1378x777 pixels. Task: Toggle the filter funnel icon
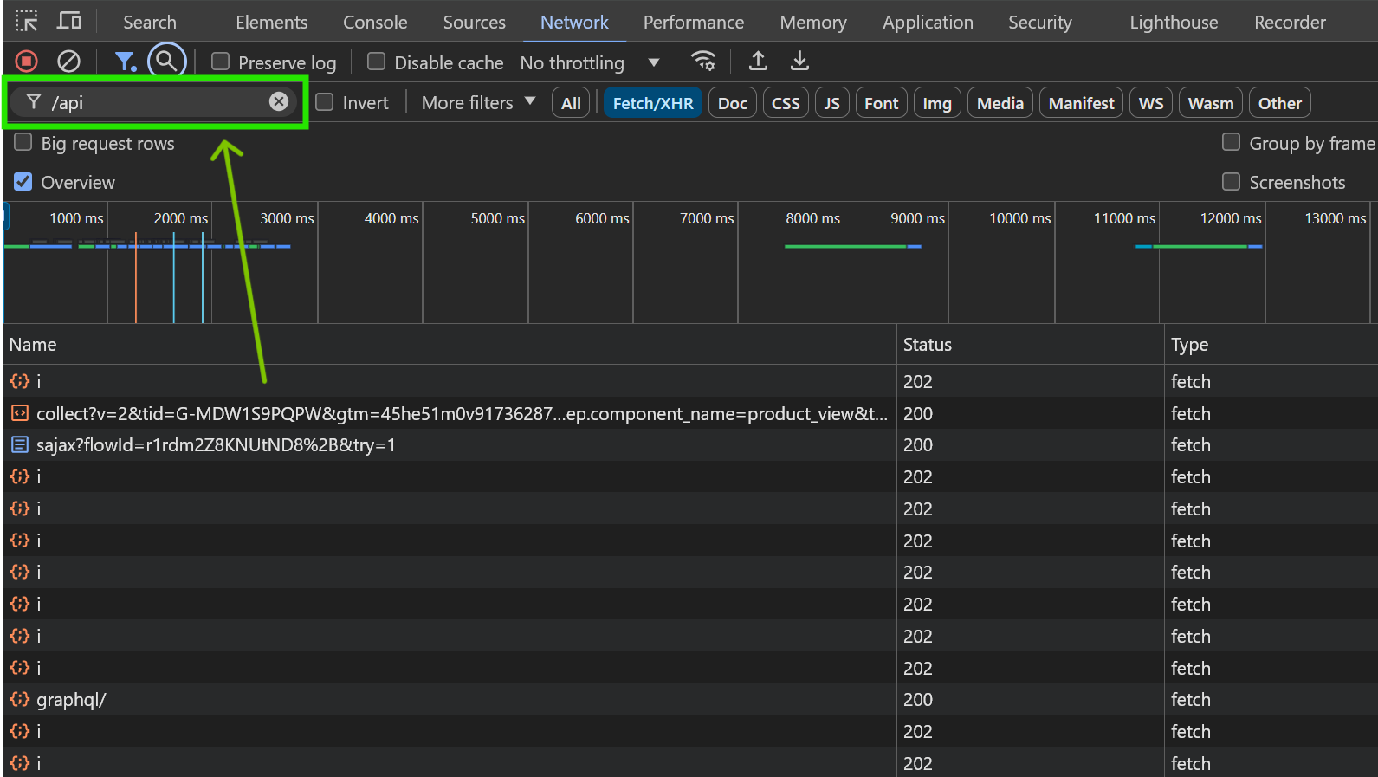pos(126,62)
